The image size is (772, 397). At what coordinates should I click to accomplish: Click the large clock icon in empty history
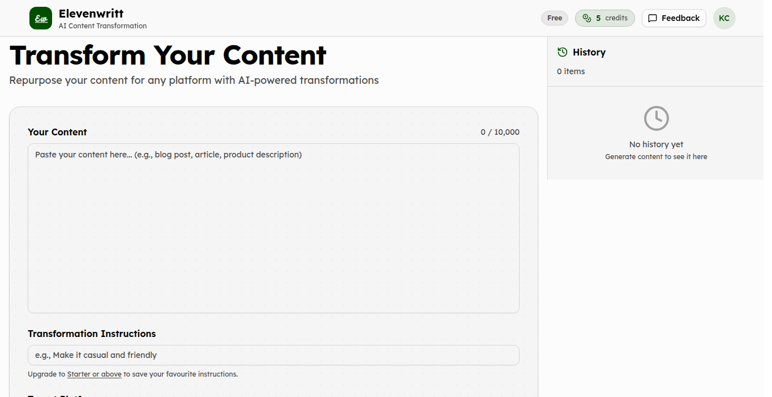coord(656,118)
